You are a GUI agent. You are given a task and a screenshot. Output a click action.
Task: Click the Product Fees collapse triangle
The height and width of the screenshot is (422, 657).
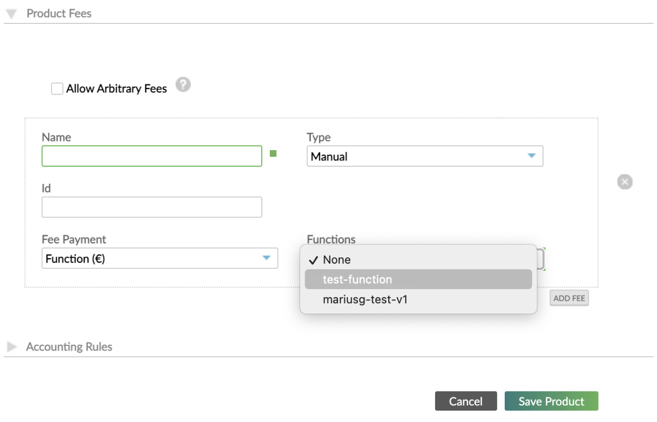tap(10, 13)
